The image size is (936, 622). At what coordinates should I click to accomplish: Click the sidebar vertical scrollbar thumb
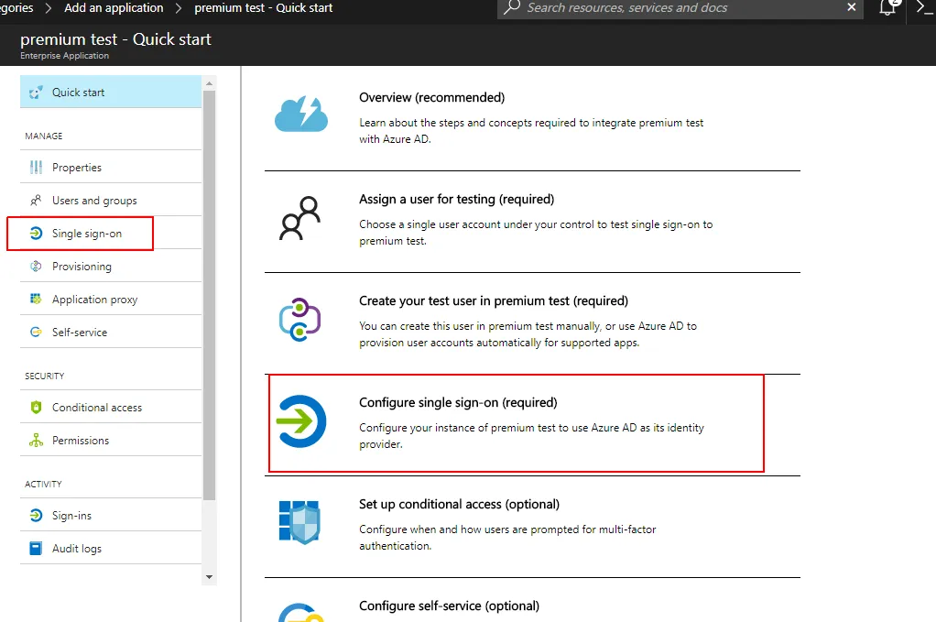coord(209,296)
